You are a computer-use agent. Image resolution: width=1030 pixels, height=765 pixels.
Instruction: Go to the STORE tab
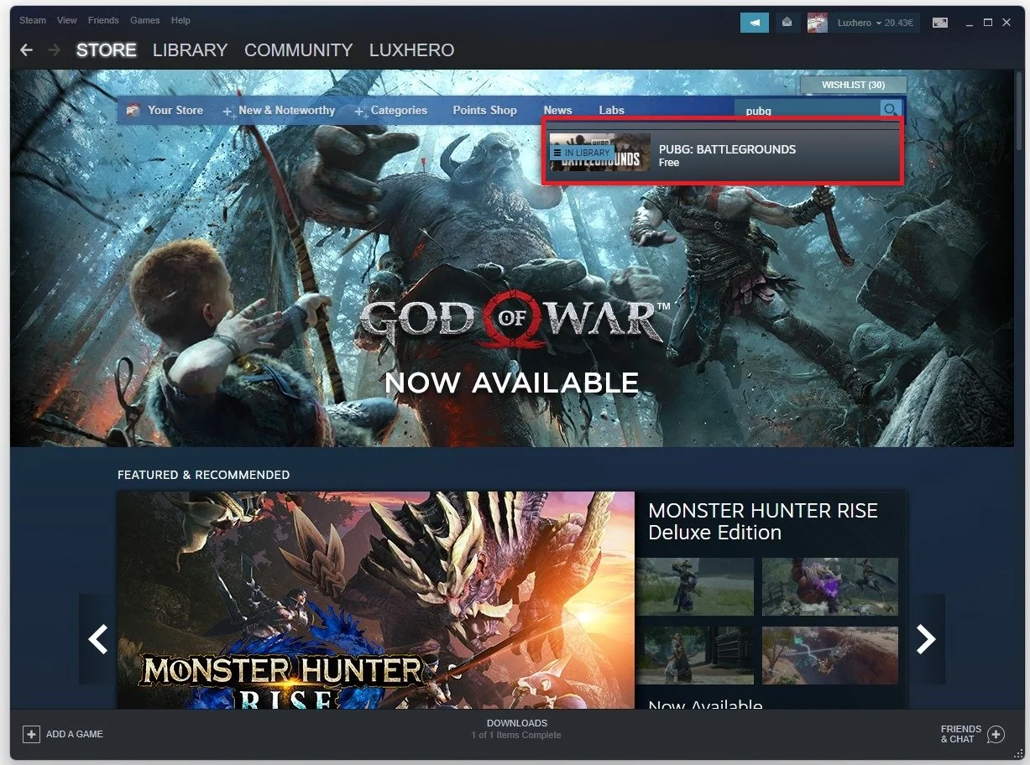106,50
